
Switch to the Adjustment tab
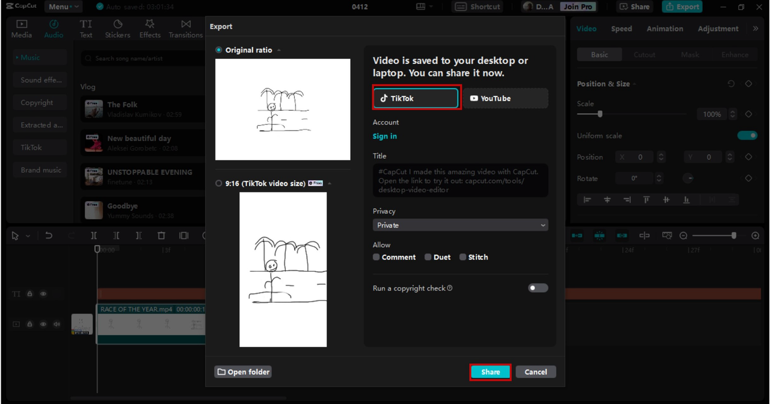[x=718, y=28]
